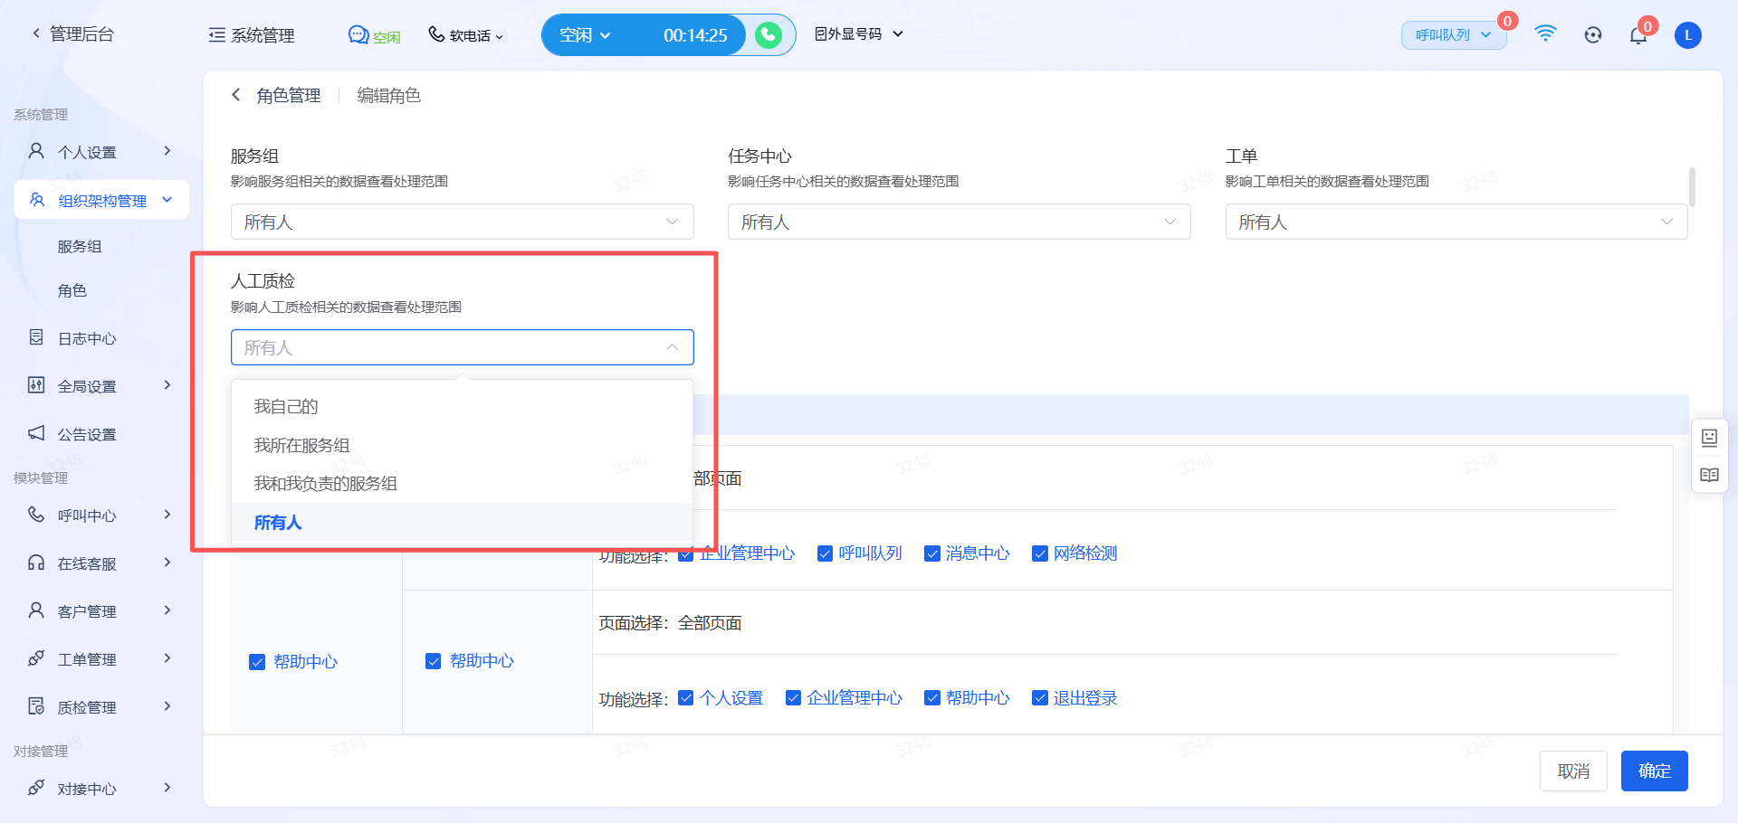Click the back arrow beside 角色管理
Image resolution: width=1738 pixels, height=823 pixels.
(236, 95)
